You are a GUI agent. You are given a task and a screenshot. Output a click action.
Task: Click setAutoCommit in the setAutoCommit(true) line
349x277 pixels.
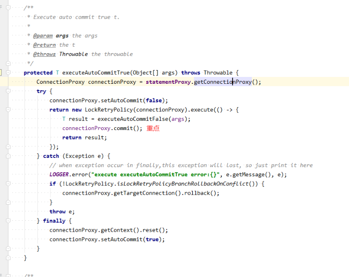click(122, 239)
